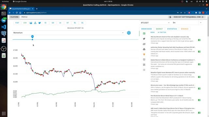
Task: Switch to the BINANCE tab
Action: coord(185,29)
